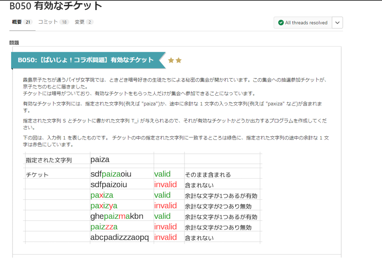
Task: Click the 指定された文字列 table cell
Action: pyautogui.click(x=49, y=160)
